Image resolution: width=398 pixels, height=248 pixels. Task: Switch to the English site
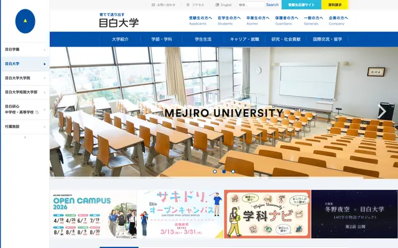pyautogui.click(x=224, y=5)
